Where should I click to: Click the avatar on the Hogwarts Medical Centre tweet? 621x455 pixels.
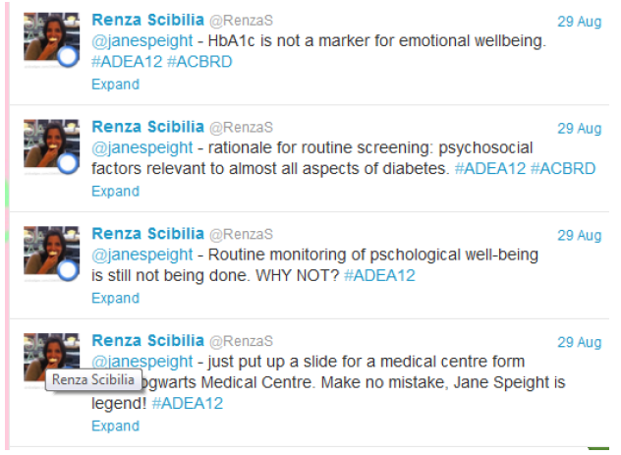tap(50, 354)
